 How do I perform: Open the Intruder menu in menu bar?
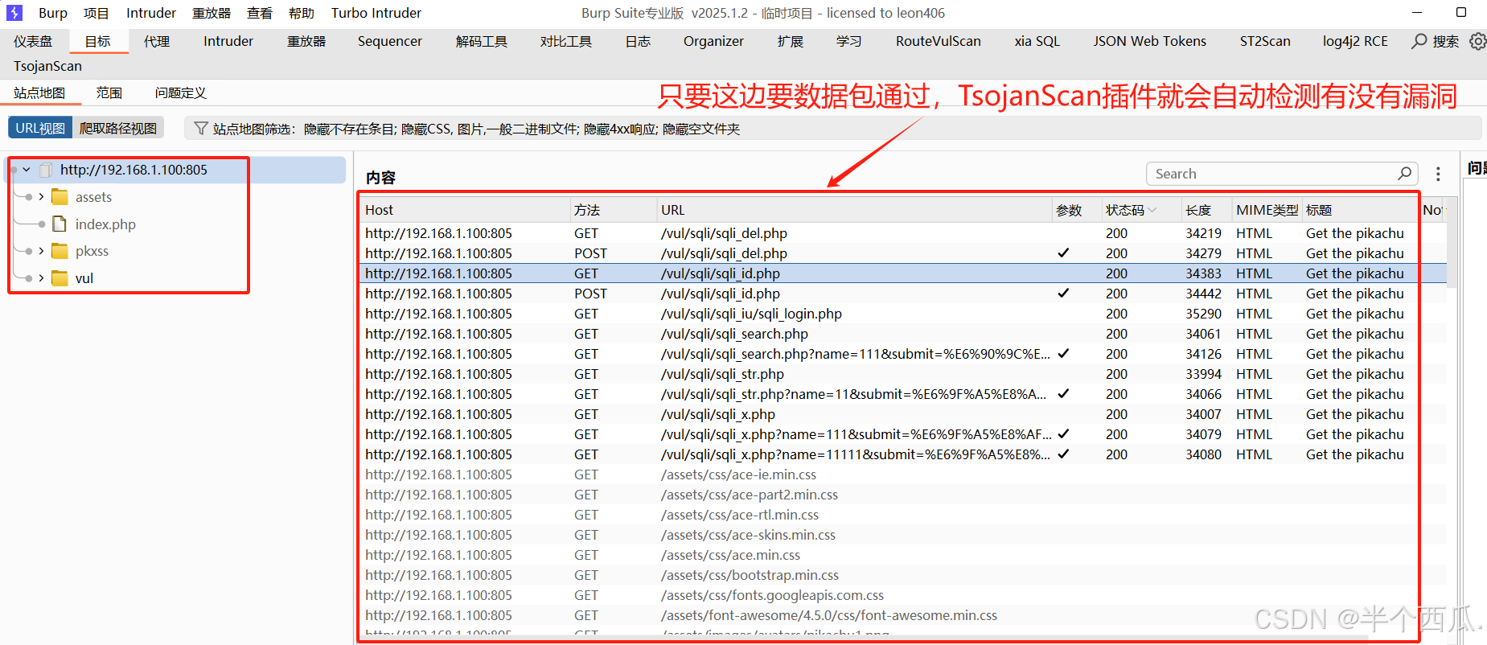pos(151,13)
